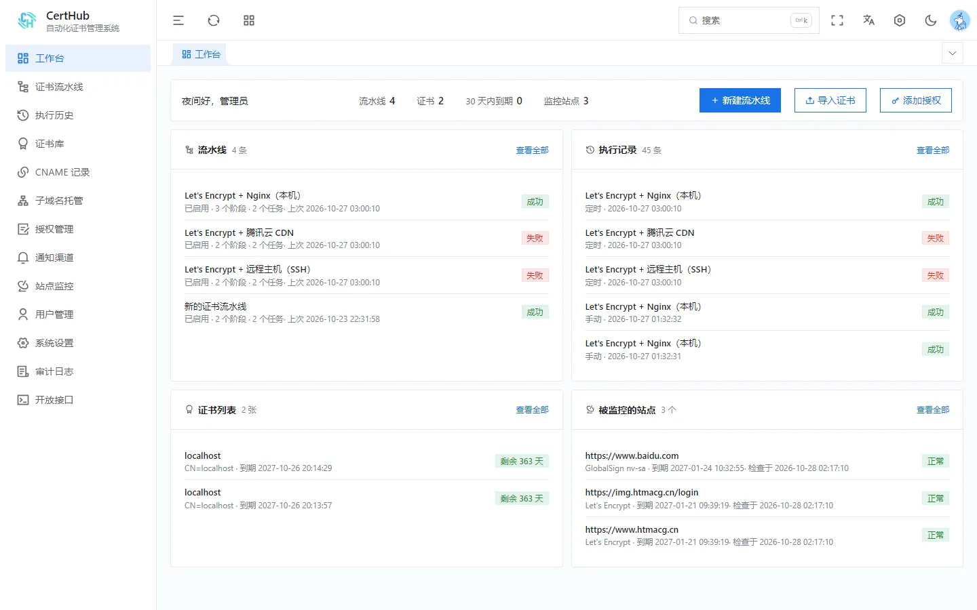Image resolution: width=977 pixels, height=610 pixels.
Task: Open 用户管理 sidebar item
Action: [78, 314]
